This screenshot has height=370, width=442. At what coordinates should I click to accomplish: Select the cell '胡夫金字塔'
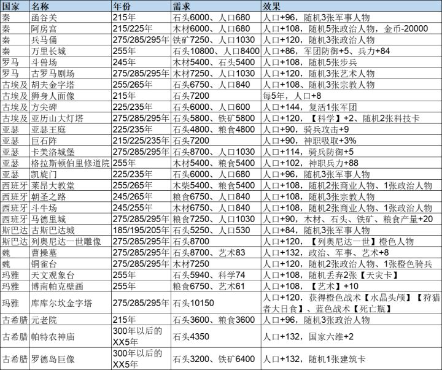click(x=70, y=85)
